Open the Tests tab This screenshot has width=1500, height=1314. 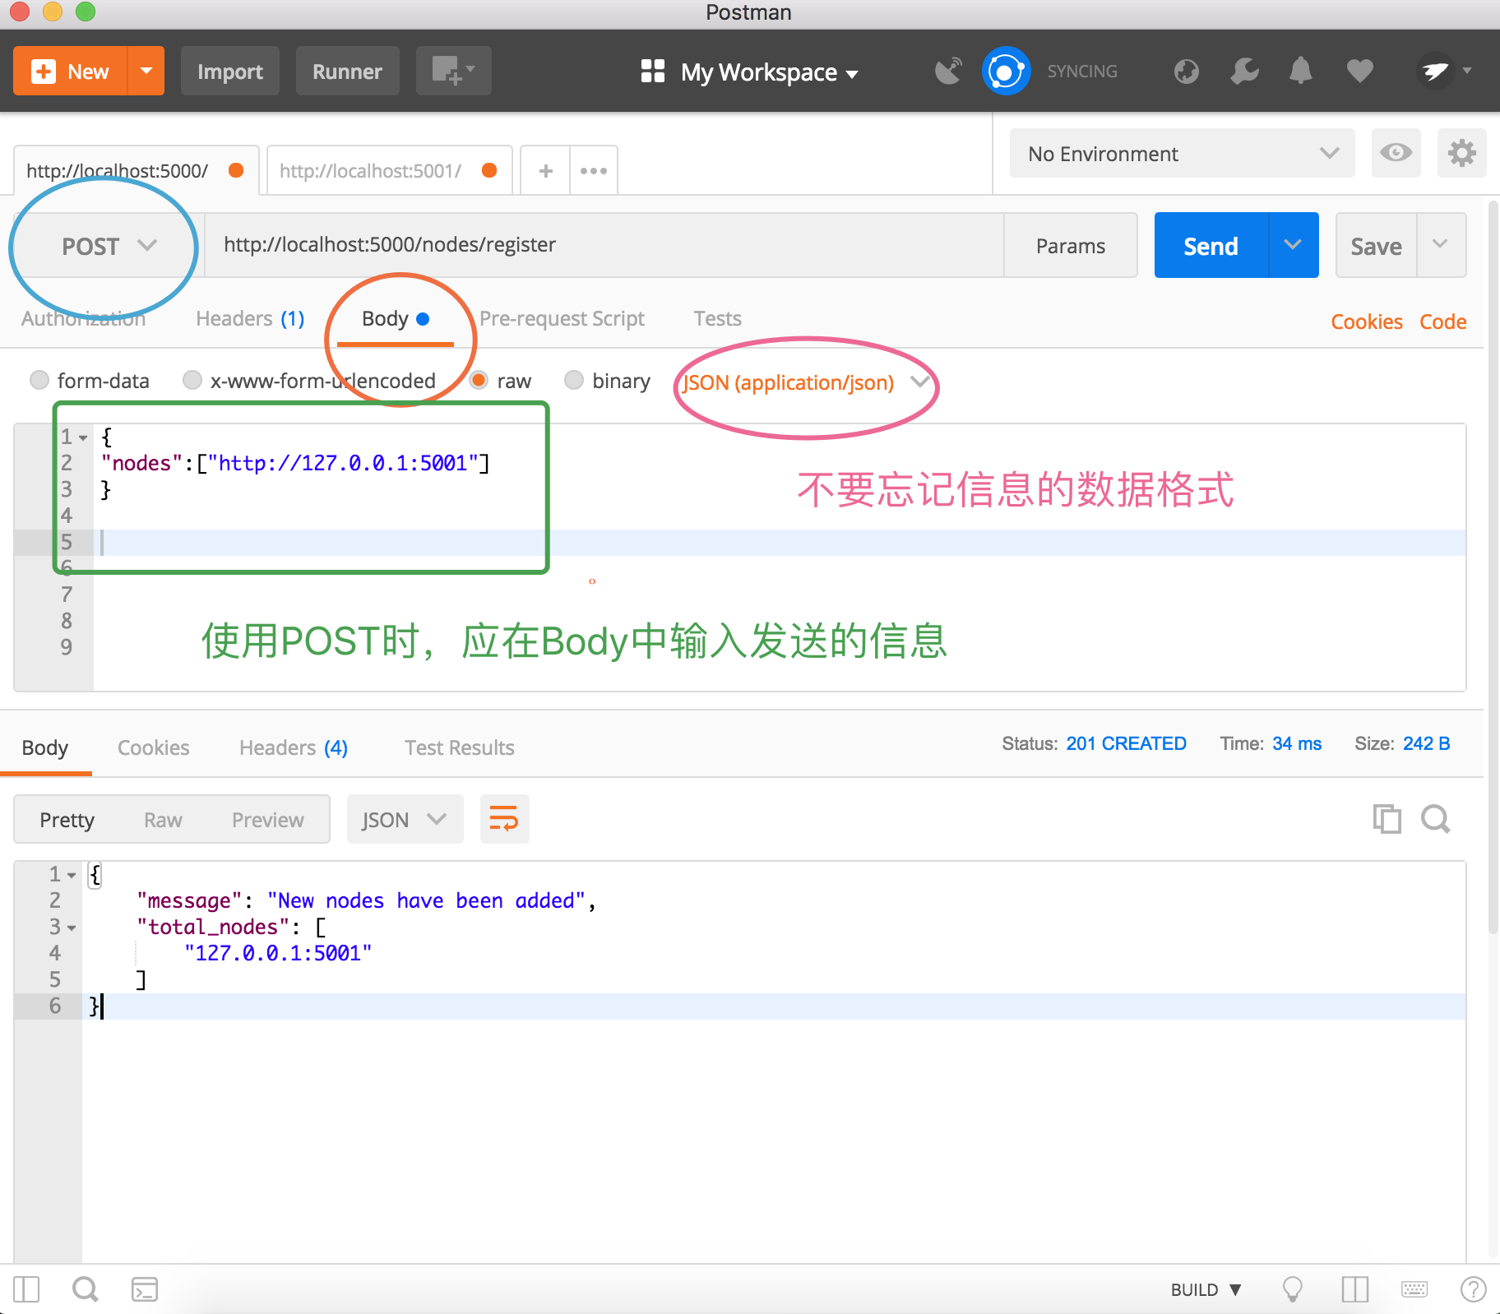(x=717, y=319)
